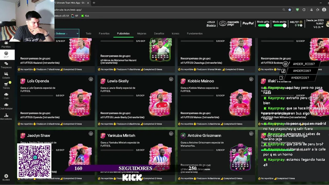The height and width of the screenshot is (185, 329).
Task: Expand the Ordenar sort dropdown
Action: (x=67, y=33)
